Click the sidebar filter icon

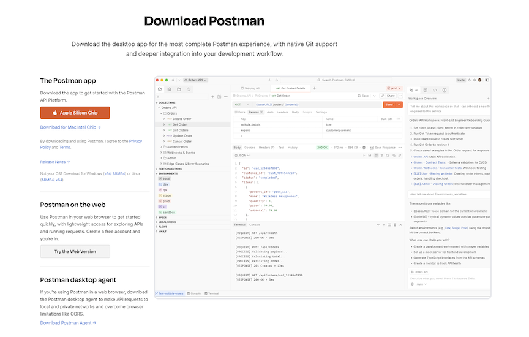coord(158,97)
